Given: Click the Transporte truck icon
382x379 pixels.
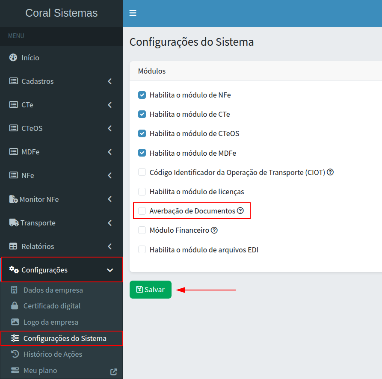Looking at the screenshot, I should pos(14,223).
